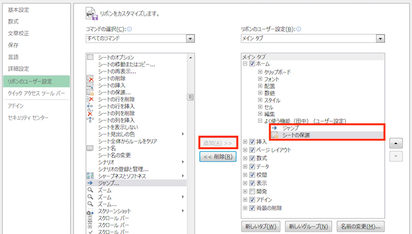Toggle the データ tab checkbox

pyautogui.click(x=252, y=166)
